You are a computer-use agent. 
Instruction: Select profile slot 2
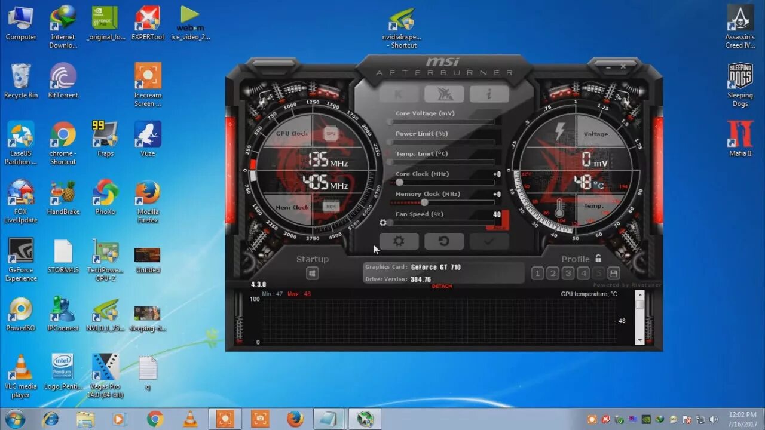point(553,274)
